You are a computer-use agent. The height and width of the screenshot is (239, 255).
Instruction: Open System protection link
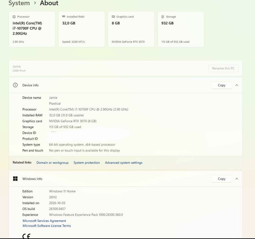[87, 163]
